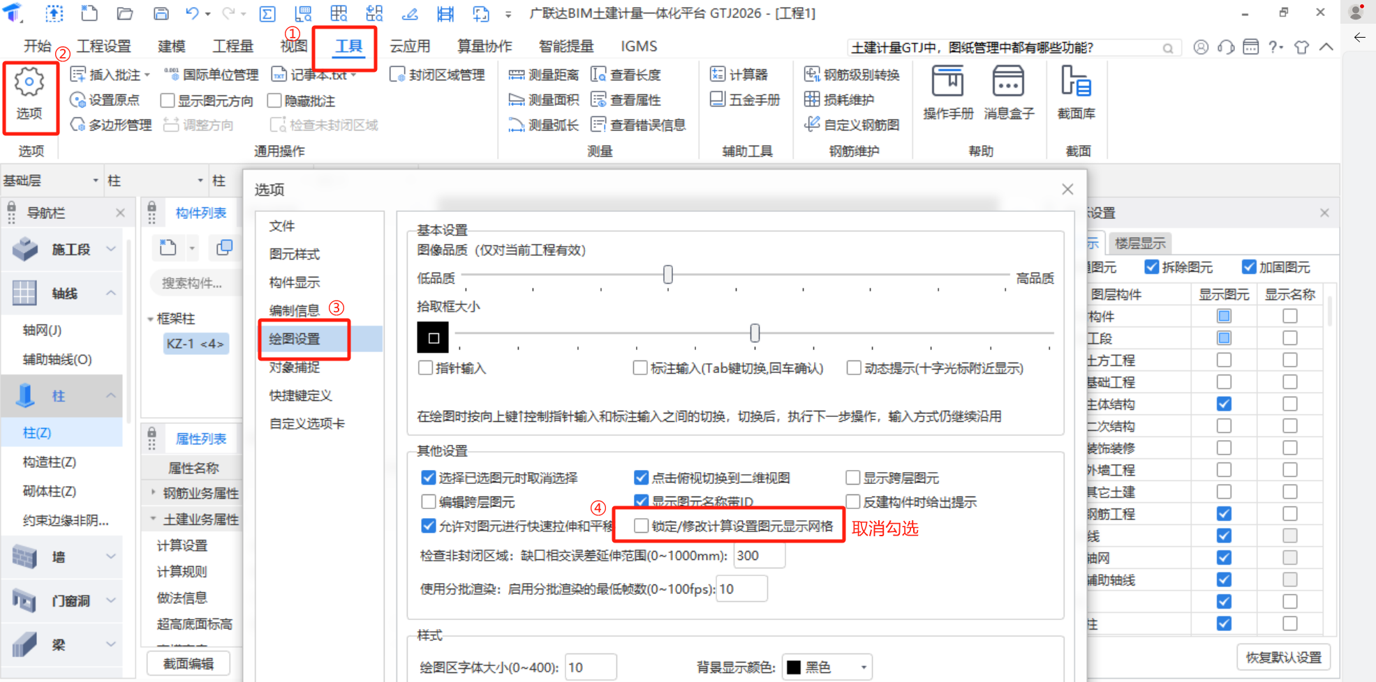The image size is (1376, 682).
Task: Check 显示跨层图元 option
Action: pos(852,478)
